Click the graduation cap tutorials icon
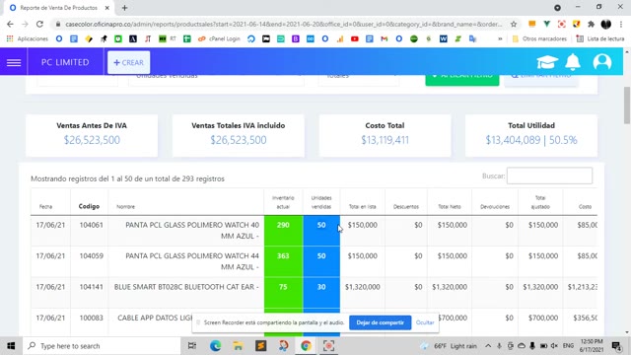Viewport: 631px width, 355px height. [x=547, y=62]
